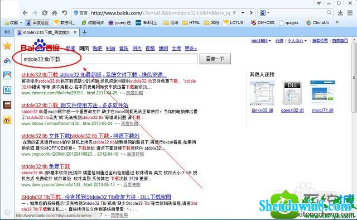Click the Baidu search input field

pos(109,59)
